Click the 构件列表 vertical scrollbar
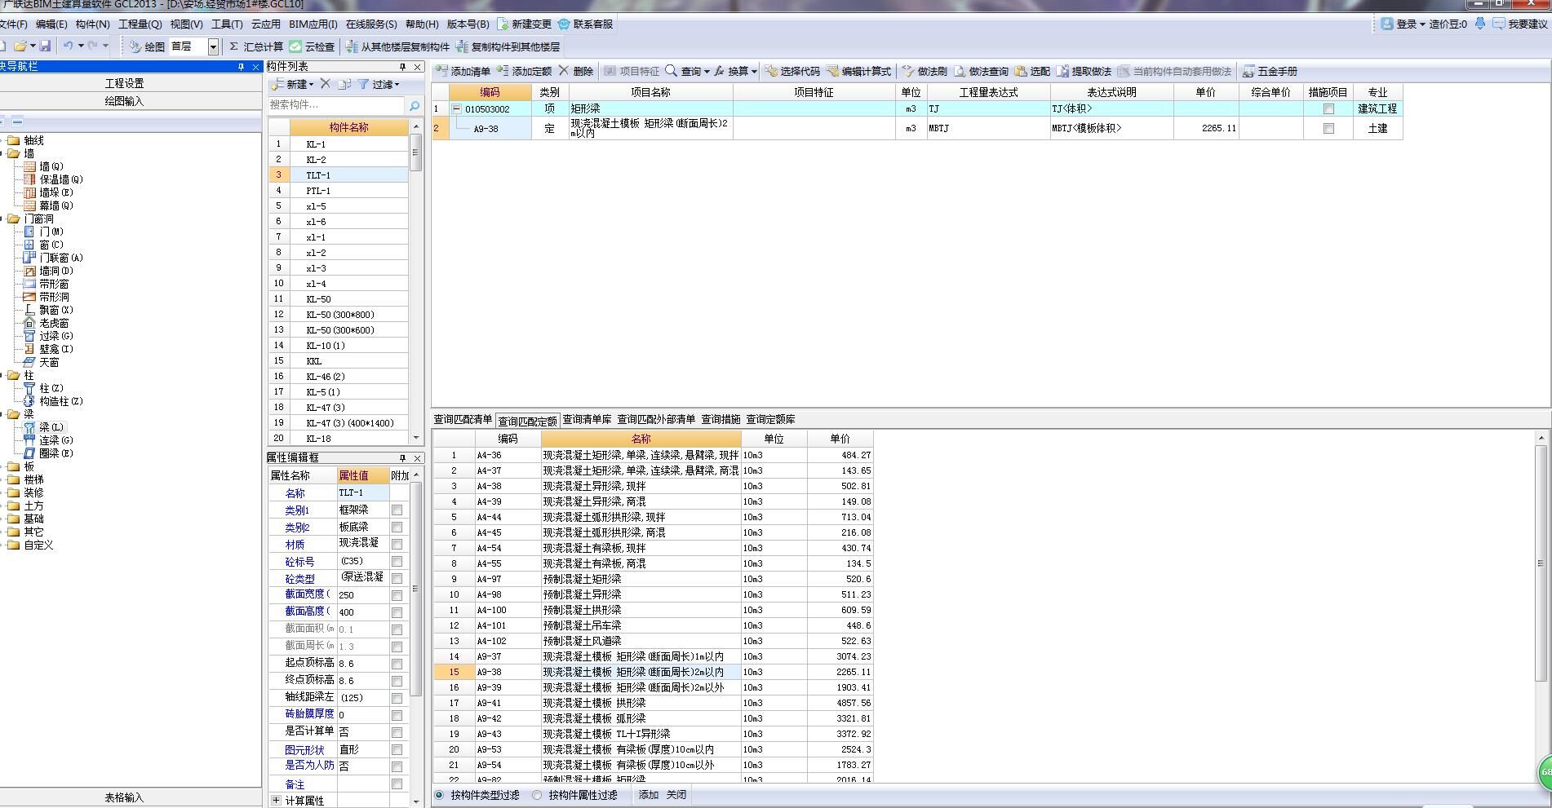This screenshot has height=808, width=1552. 415,282
